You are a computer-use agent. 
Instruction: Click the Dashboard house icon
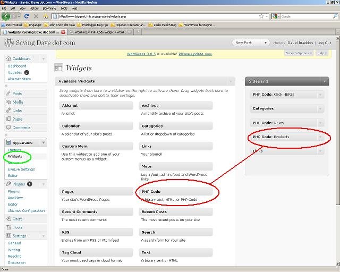(8, 58)
